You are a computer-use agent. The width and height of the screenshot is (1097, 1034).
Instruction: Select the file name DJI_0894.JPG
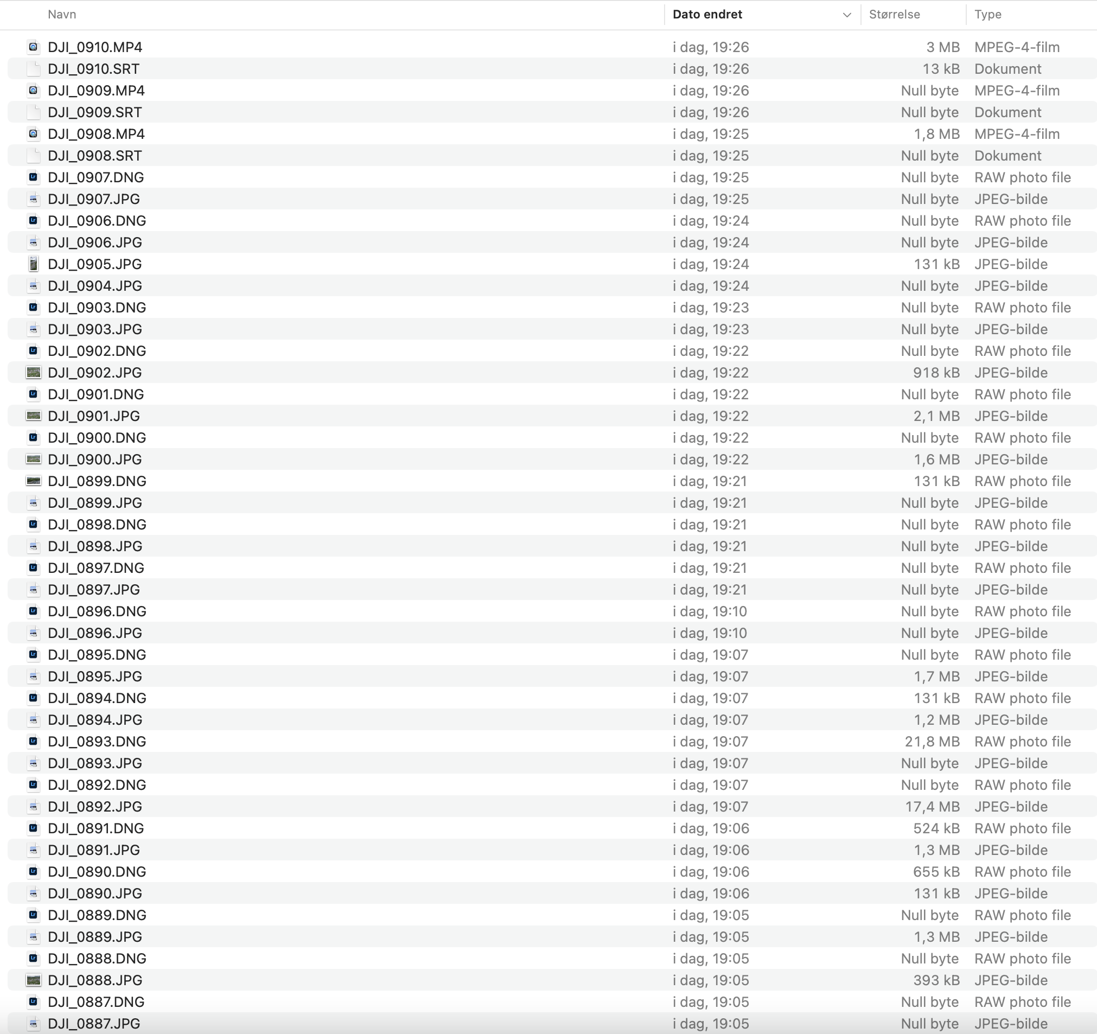[x=95, y=720]
